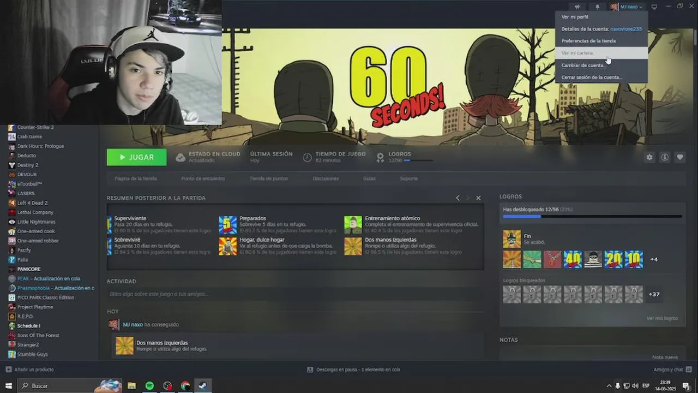698x393 pixels.
Task: Click the Tiempo de juego clock icon
Action: coord(308,157)
